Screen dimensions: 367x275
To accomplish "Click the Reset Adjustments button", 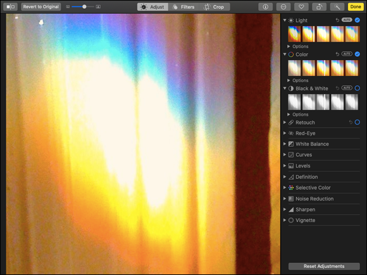I will (324, 266).
